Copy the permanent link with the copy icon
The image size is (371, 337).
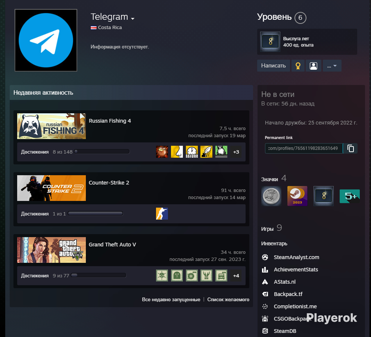pyautogui.click(x=350, y=148)
